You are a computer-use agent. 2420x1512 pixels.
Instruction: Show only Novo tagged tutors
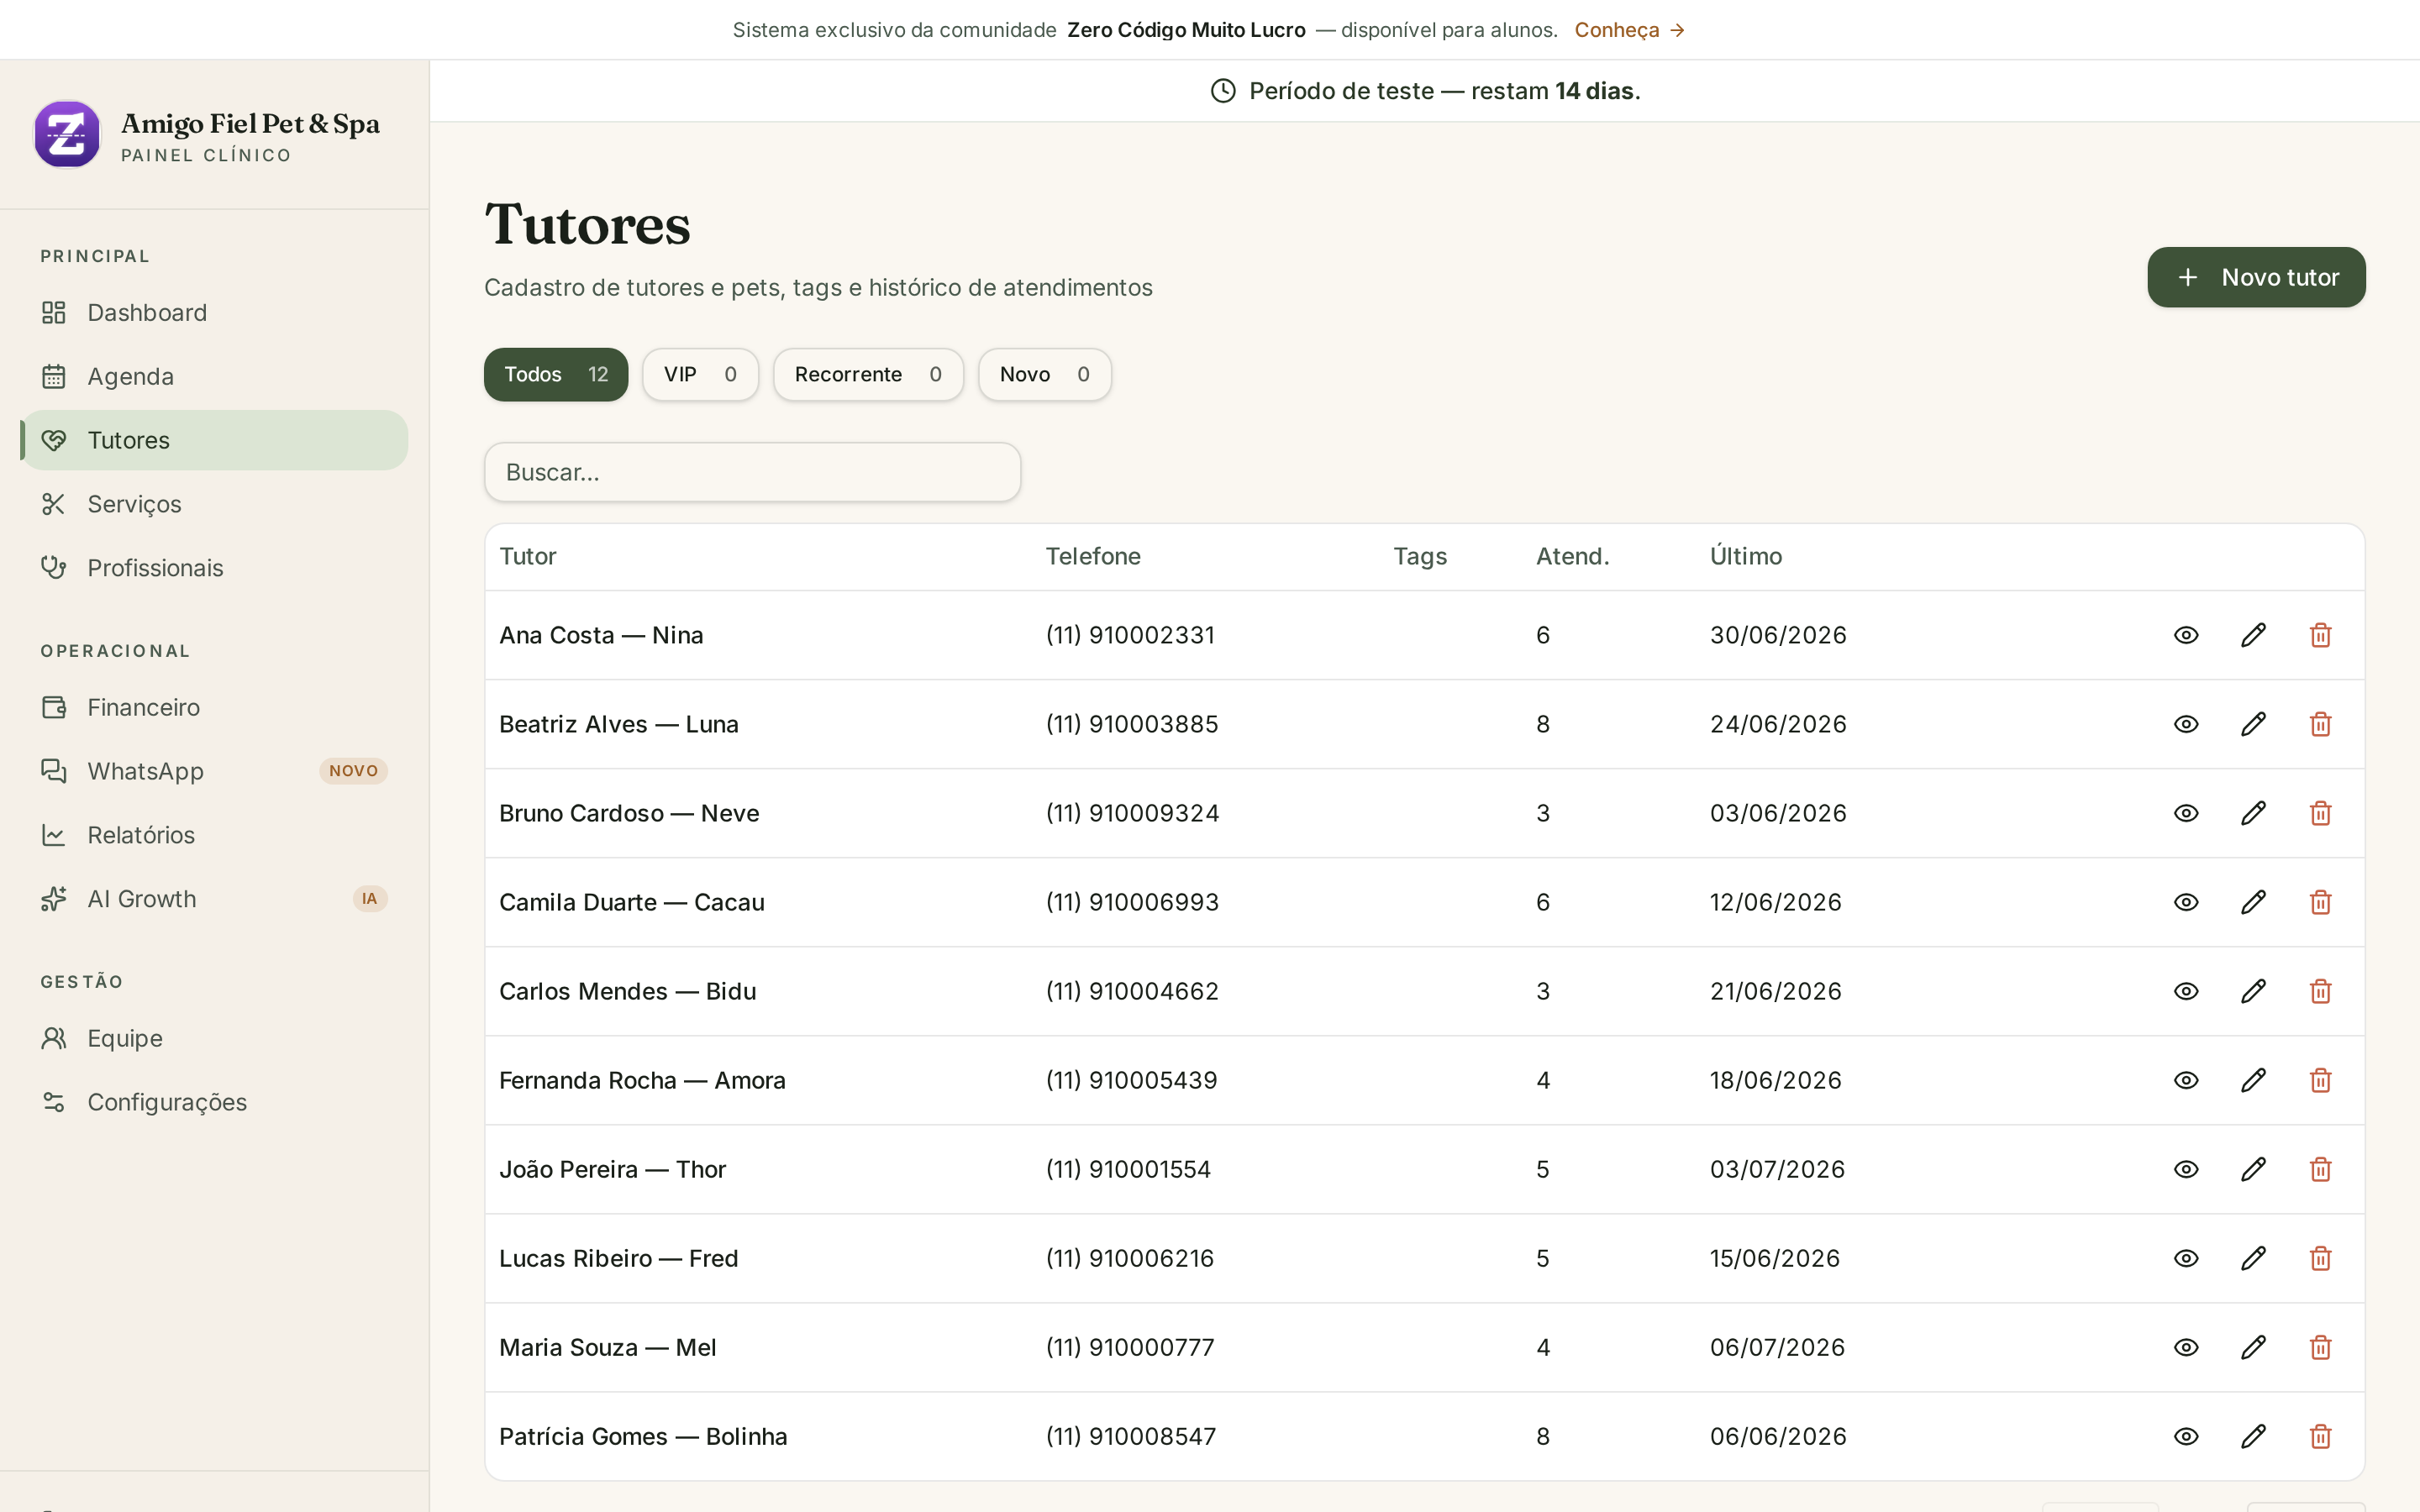tap(1044, 374)
